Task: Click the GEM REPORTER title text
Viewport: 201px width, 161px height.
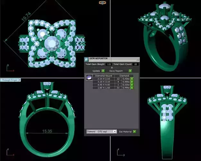Action: click(x=99, y=58)
